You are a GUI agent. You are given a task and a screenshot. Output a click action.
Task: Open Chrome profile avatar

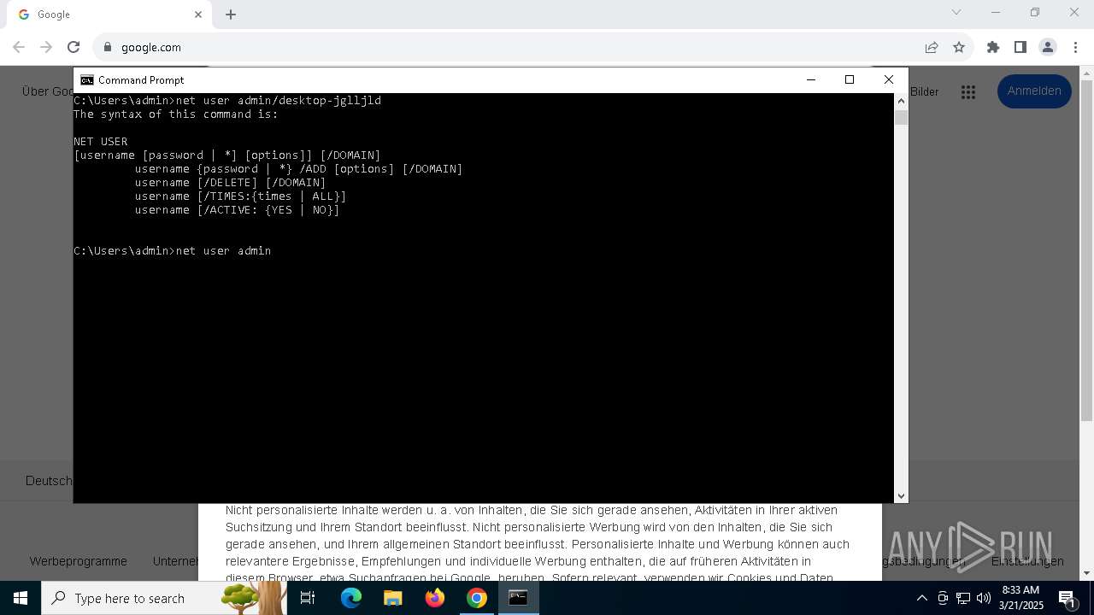coord(1048,47)
